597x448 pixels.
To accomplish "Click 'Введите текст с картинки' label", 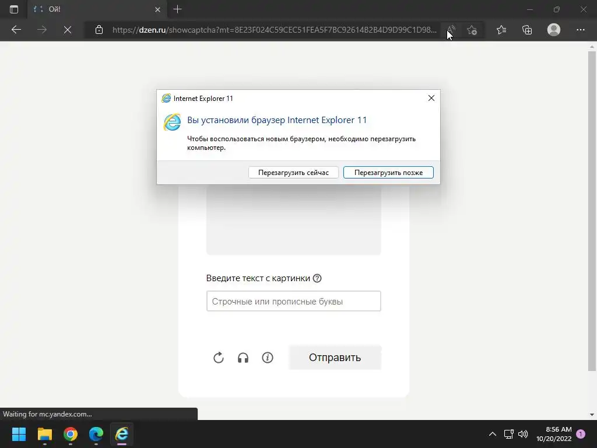I will [x=258, y=278].
